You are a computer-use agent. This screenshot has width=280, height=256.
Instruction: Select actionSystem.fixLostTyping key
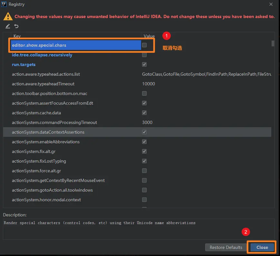[x=39, y=161]
